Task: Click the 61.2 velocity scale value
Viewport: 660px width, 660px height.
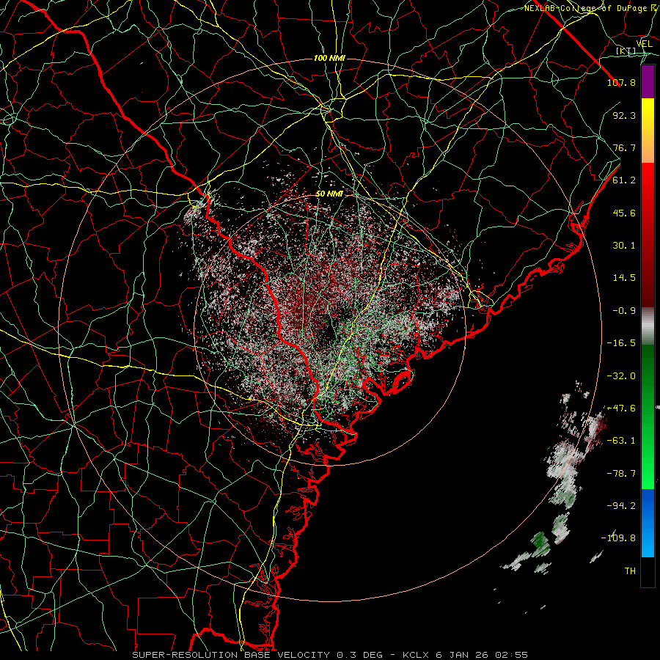Action: (x=624, y=180)
